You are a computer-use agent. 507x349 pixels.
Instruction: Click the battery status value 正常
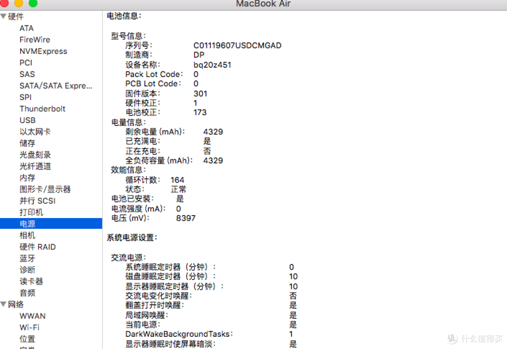[178, 190]
